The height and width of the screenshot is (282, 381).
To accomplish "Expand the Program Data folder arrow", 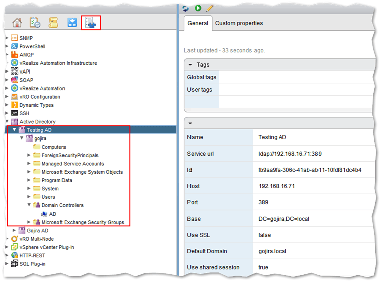I will (x=29, y=180).
